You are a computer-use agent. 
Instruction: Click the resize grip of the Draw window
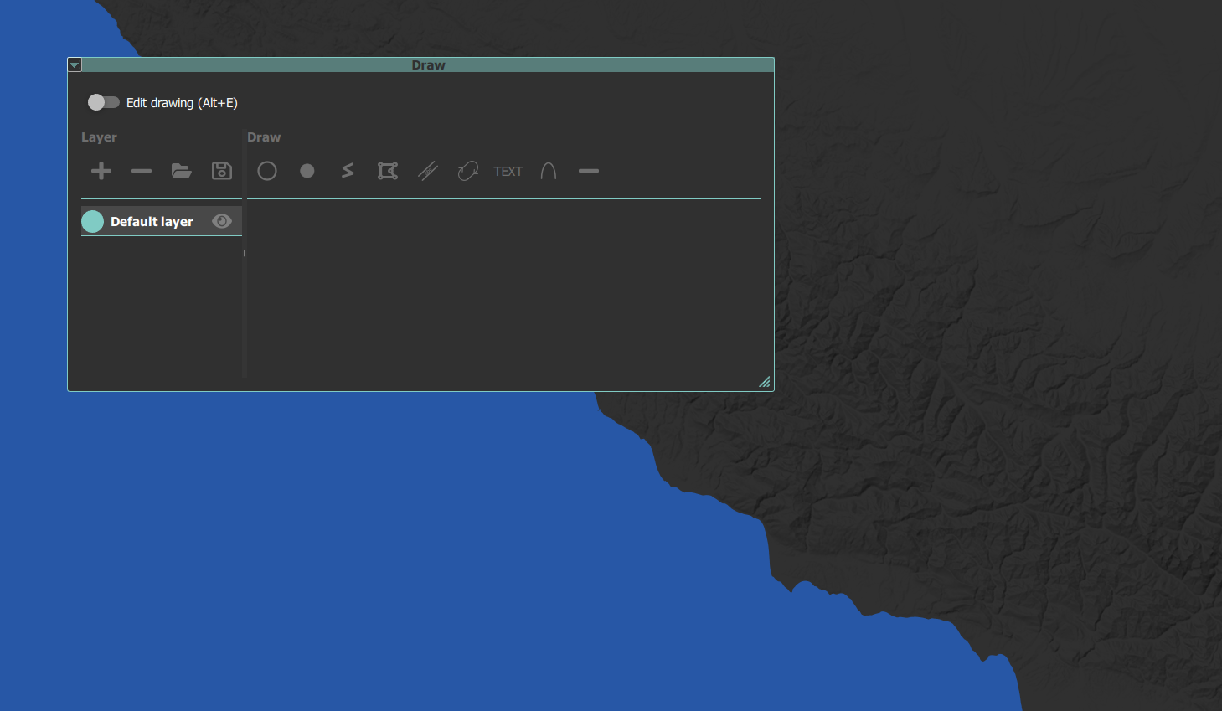click(765, 382)
